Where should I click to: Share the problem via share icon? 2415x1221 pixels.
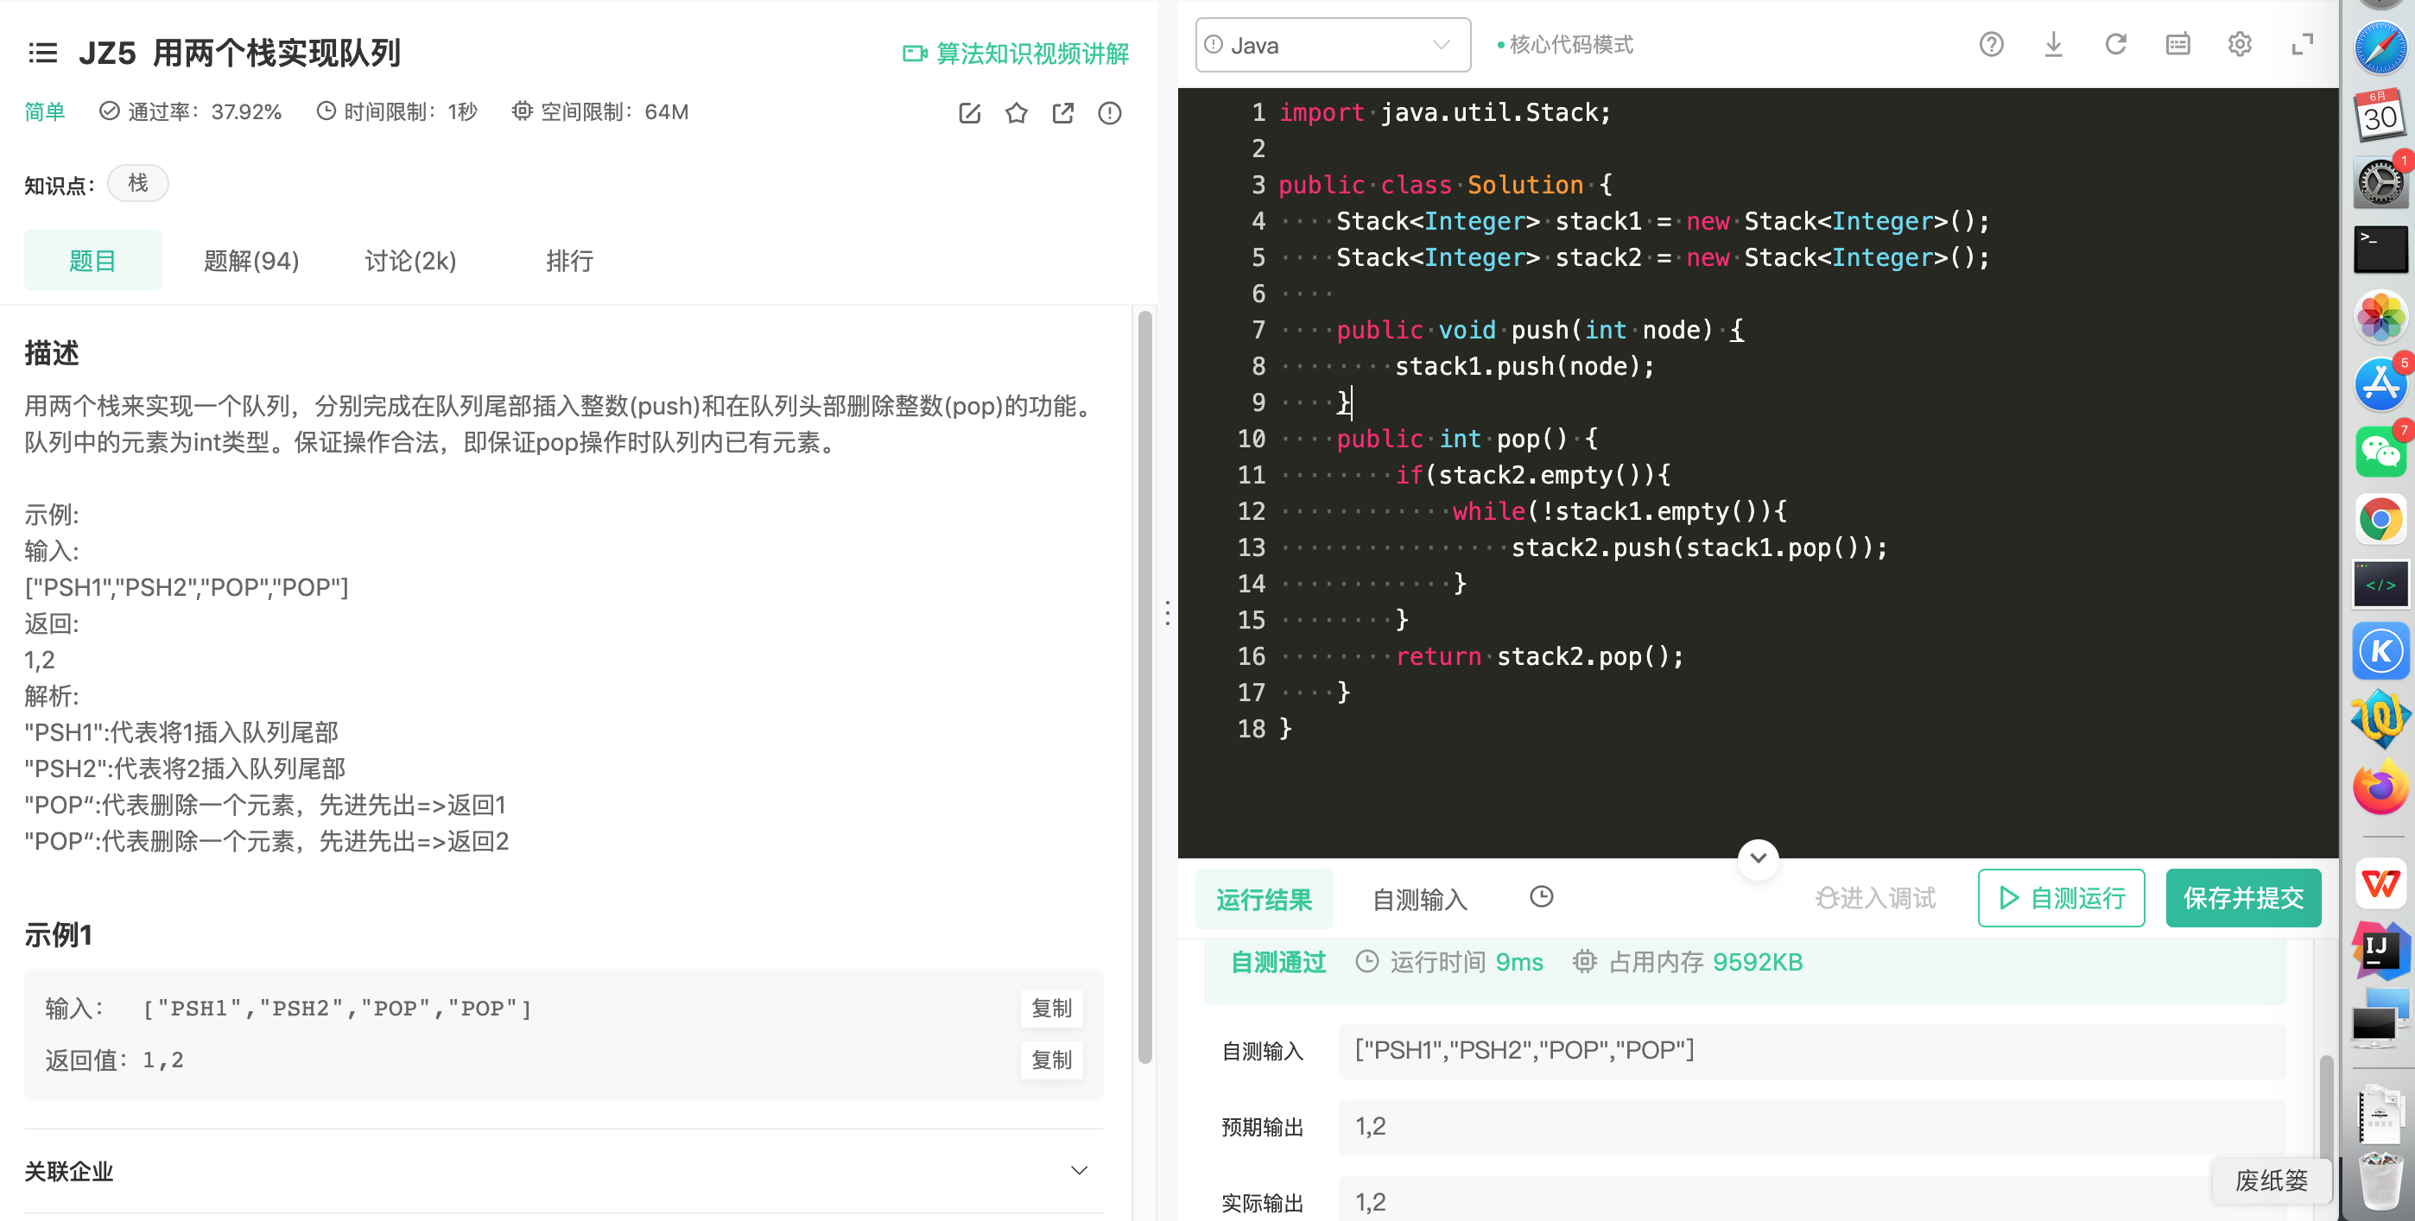pos(1063,113)
